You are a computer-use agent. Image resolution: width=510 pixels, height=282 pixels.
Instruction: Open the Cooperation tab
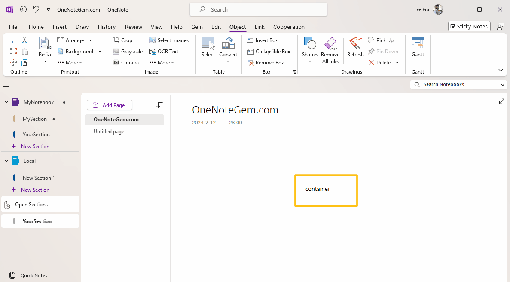289,27
